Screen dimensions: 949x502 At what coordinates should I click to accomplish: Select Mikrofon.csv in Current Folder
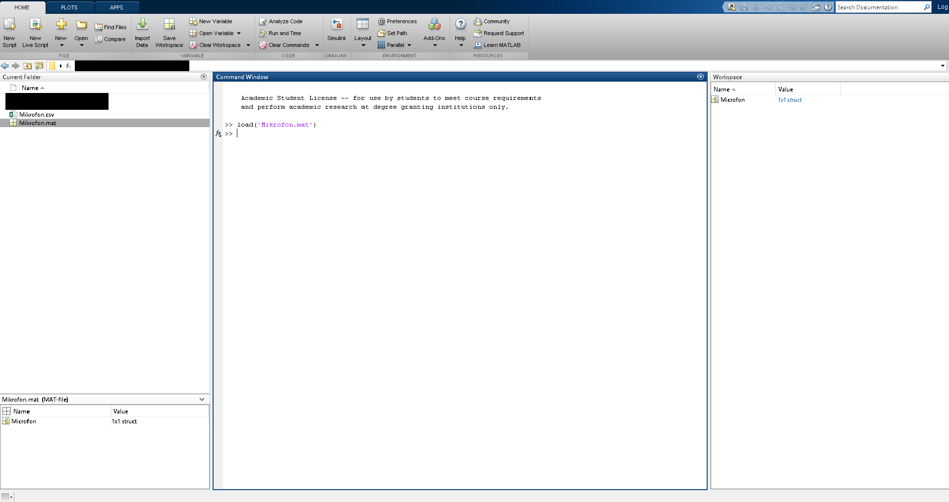coord(37,115)
